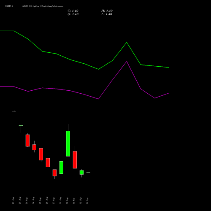Click the flat green candle for 03 Sep
211x211 pixels.
(88, 173)
